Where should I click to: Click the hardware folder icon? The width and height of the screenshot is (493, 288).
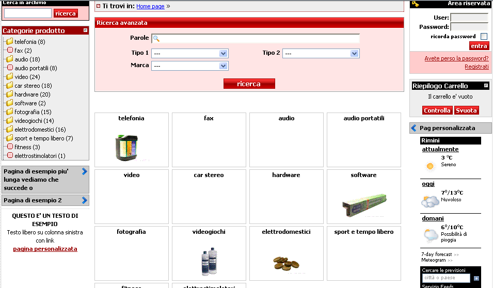[9, 94]
